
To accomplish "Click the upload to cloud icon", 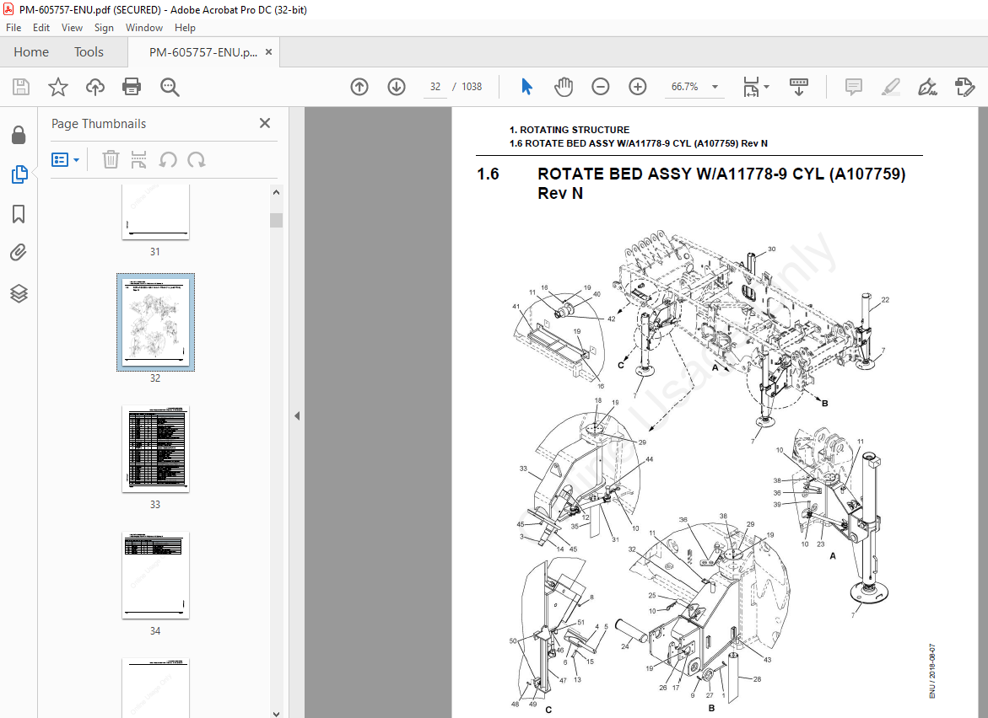I will click(x=95, y=87).
